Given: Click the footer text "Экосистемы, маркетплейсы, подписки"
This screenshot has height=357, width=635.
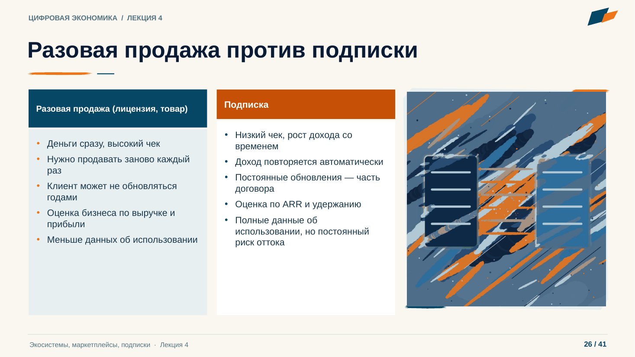Looking at the screenshot, I should tap(90, 345).
